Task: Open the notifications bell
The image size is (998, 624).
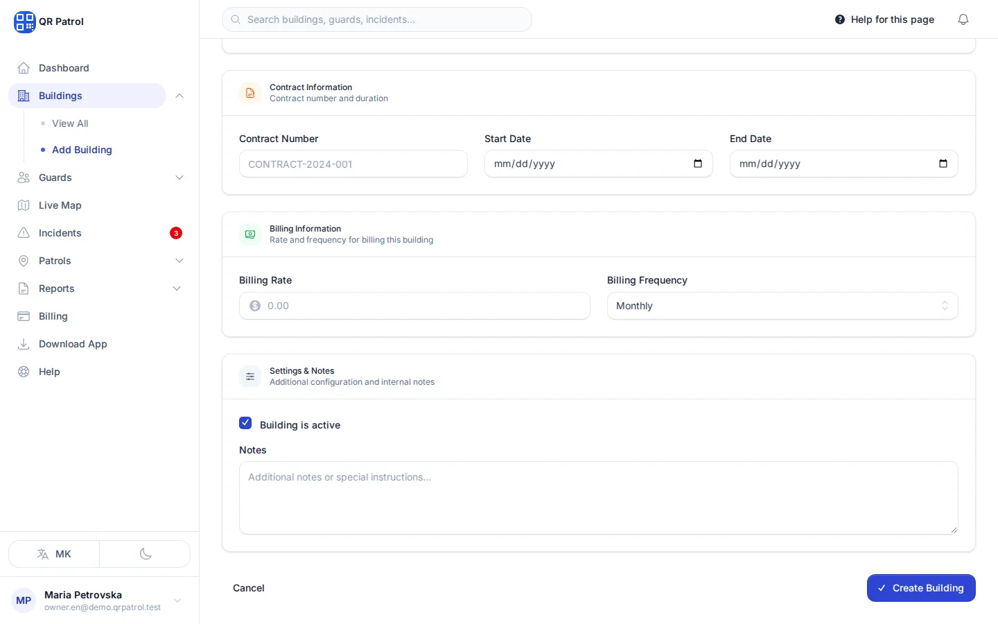Action: (x=963, y=19)
